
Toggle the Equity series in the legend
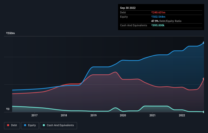[30, 125]
